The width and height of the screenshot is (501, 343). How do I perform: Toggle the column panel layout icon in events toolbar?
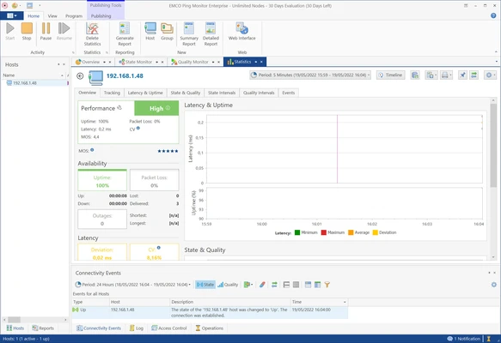318,285
